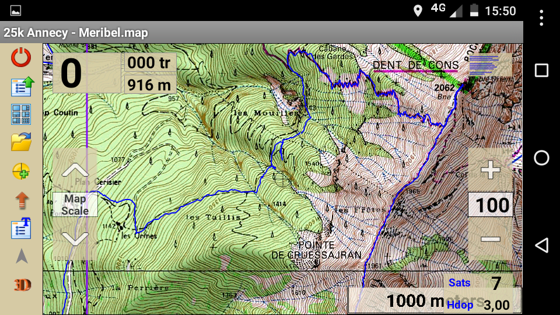Image resolution: width=560 pixels, height=315 pixels.
Task: Switch to 3D view
Action: click(22, 285)
